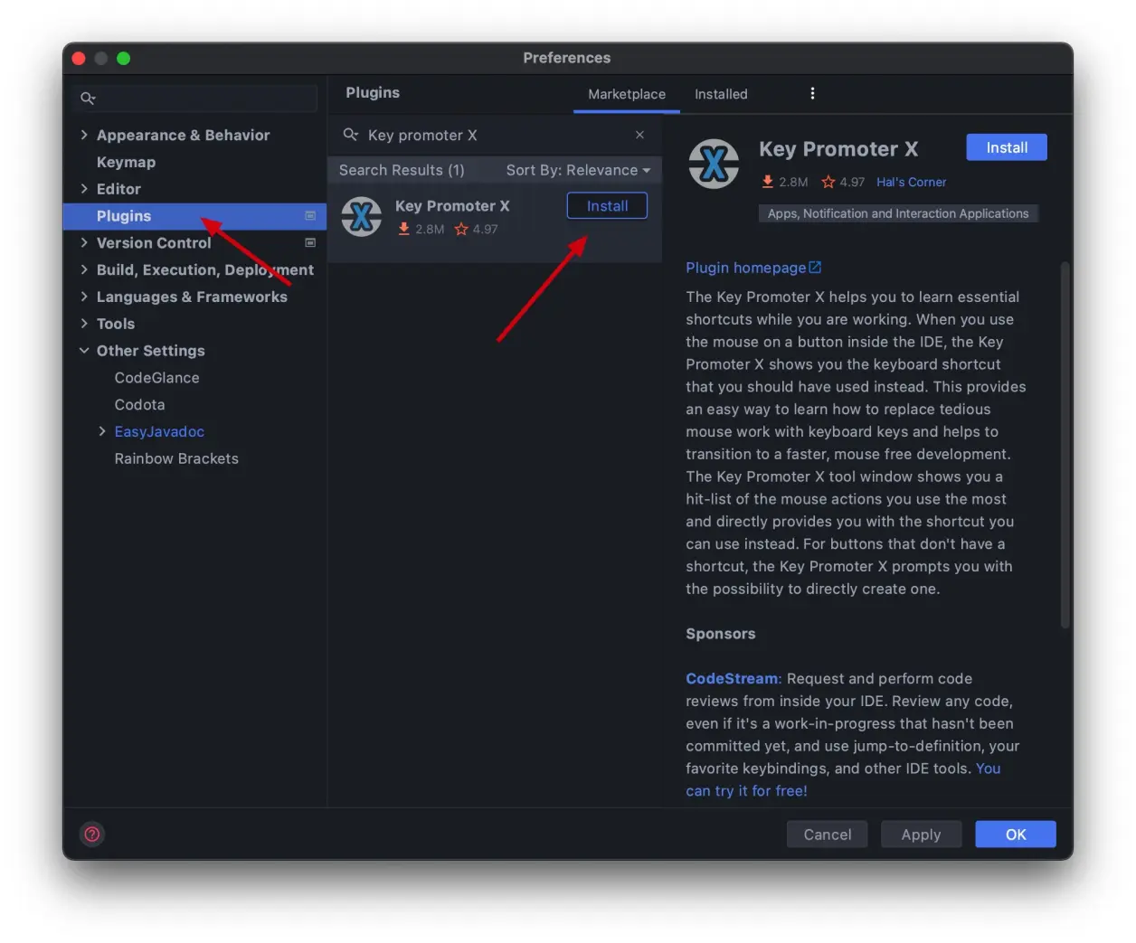Click the project-level icon beside Version Control

pyautogui.click(x=310, y=243)
